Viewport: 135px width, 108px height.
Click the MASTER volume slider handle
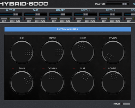coord(124,4)
